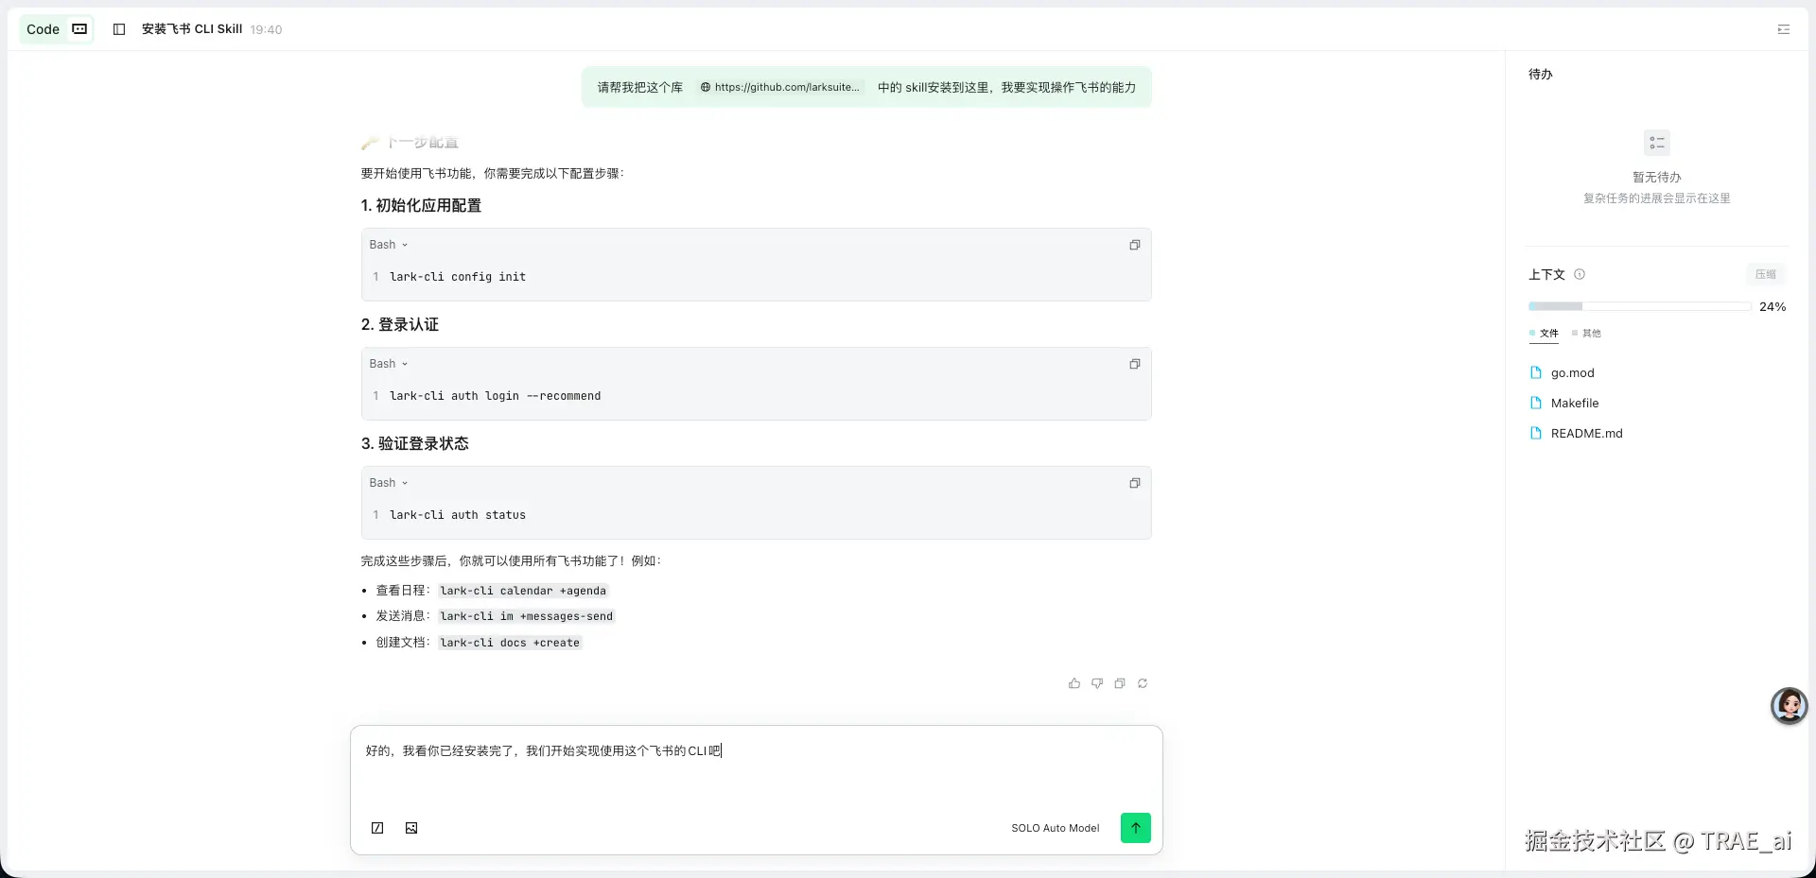This screenshot has width=1816, height=878.
Task: Give the response a thumbs up
Action: pyautogui.click(x=1074, y=683)
